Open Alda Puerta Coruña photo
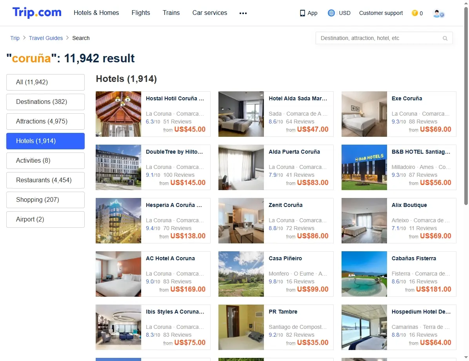The width and height of the screenshot is (469, 361). click(241, 167)
